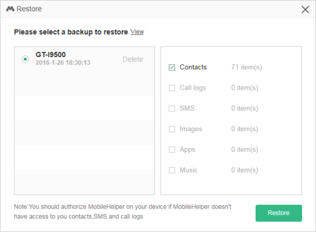Uncheck the Contacts checkbox

pyautogui.click(x=172, y=67)
